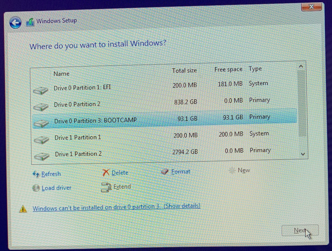The width and height of the screenshot is (332, 251).
Task: Click the Extend partition icon
Action: [106, 187]
